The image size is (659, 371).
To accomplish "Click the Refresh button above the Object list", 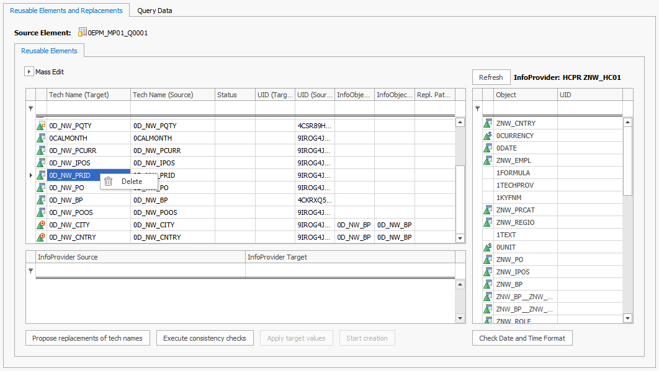I will [x=491, y=77].
